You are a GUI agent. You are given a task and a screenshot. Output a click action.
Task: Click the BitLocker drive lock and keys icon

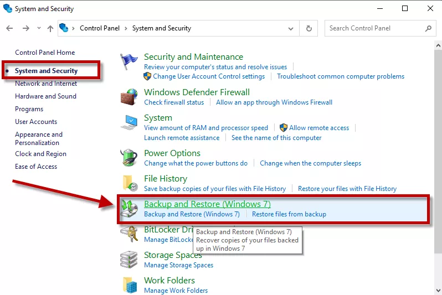[x=129, y=234]
